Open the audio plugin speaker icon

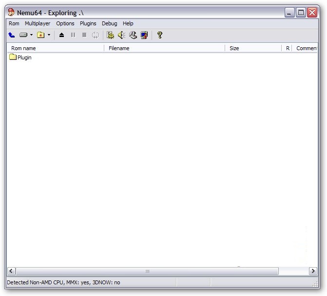pyautogui.click(x=121, y=35)
